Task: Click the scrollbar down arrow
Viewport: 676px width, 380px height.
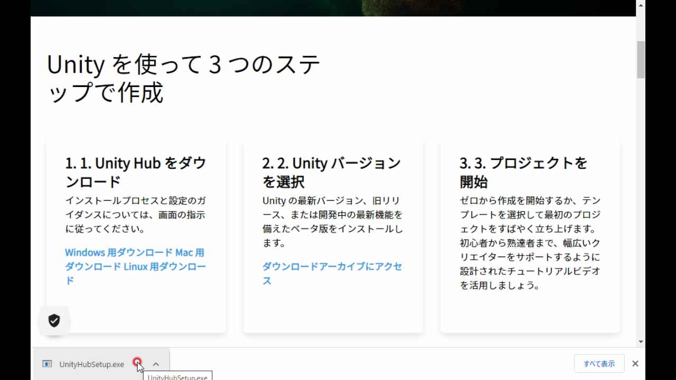Action: [641, 341]
